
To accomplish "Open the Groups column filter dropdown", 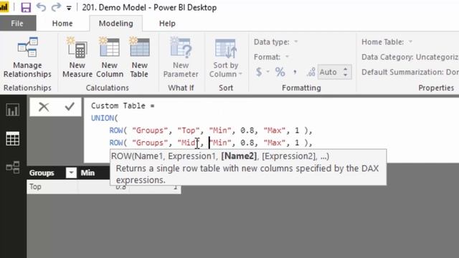I will pos(71,173).
